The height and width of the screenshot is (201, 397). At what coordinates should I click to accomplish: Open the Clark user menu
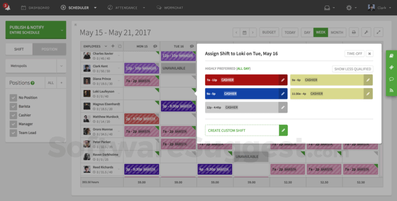(x=379, y=8)
